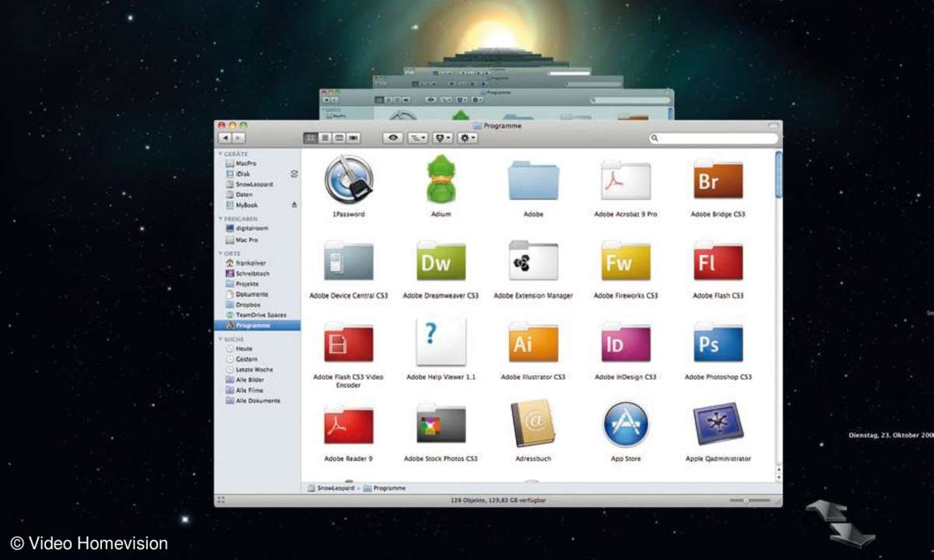Screen dimensions: 934x560
Task: Open the Adobe Illustrator CS3 folder
Action: [x=533, y=343]
